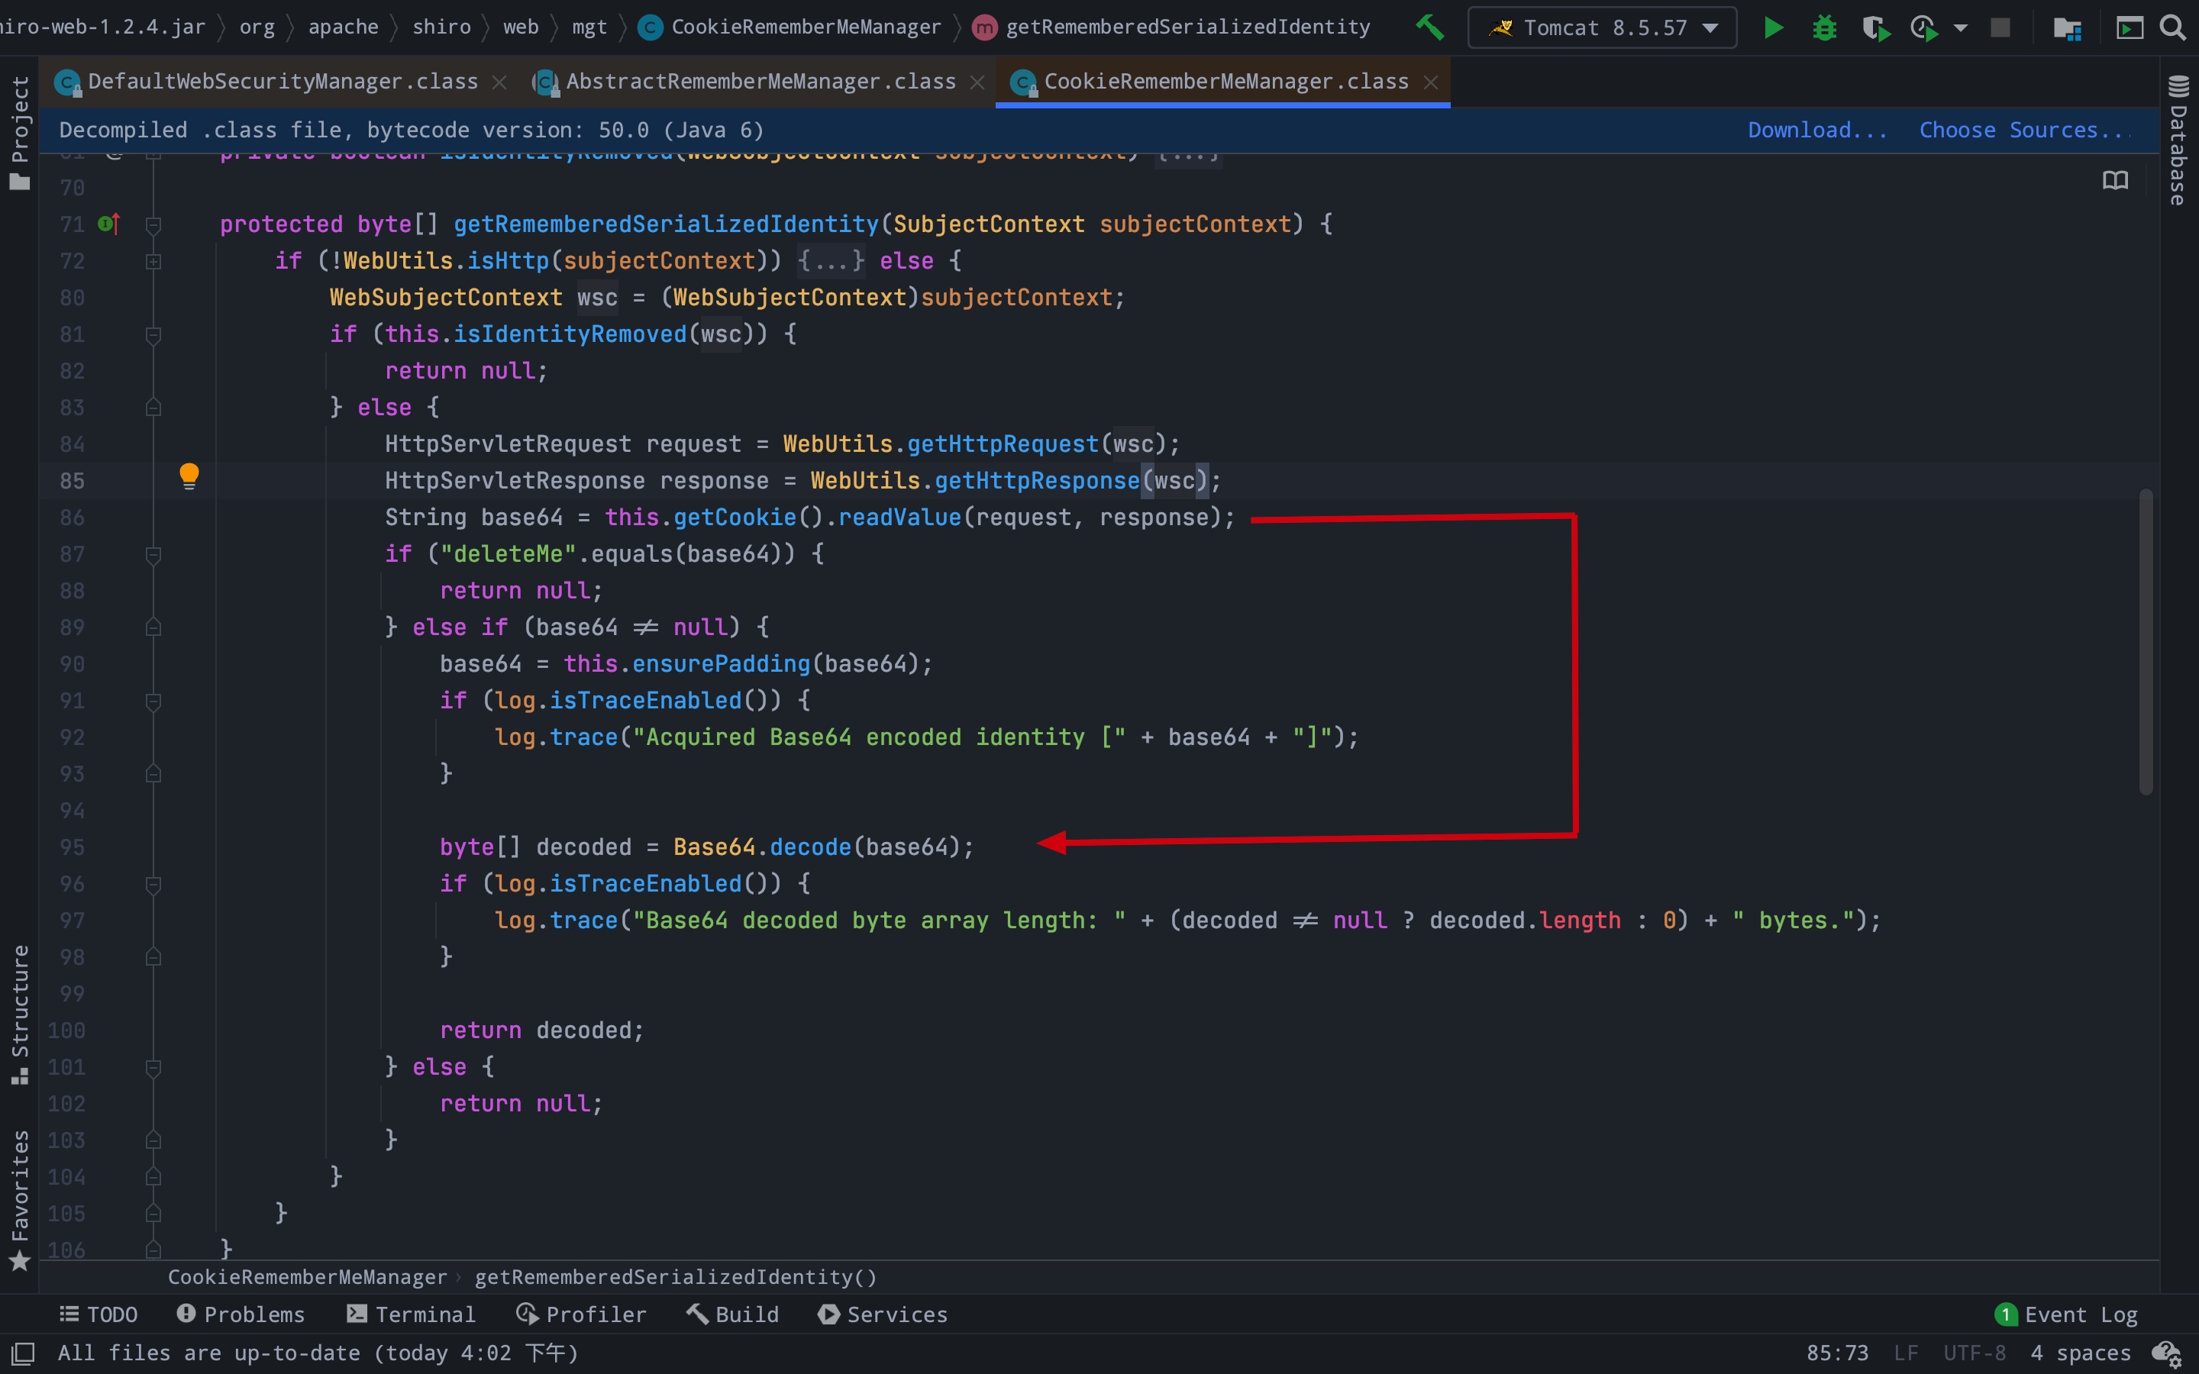
Task: Click the ensurePadding call on line 90
Action: (x=721, y=663)
